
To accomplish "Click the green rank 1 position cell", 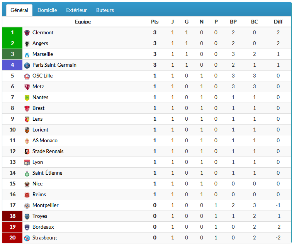I will point(12,32).
